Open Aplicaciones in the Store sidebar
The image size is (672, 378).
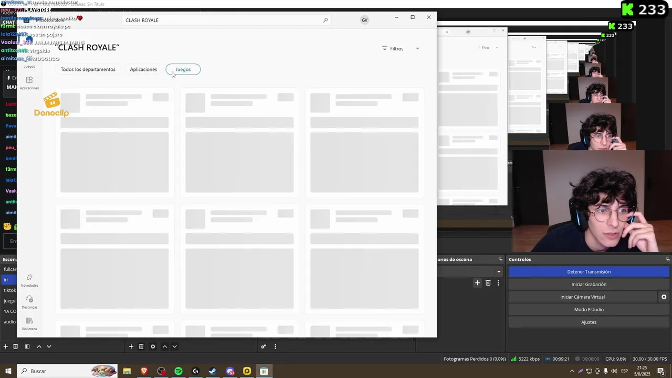[x=29, y=82]
